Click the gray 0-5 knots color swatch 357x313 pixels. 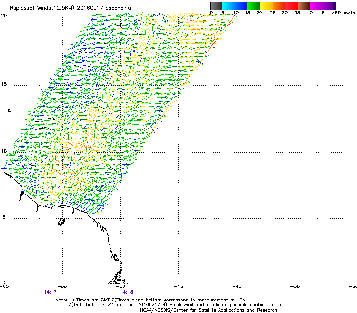point(216,6)
